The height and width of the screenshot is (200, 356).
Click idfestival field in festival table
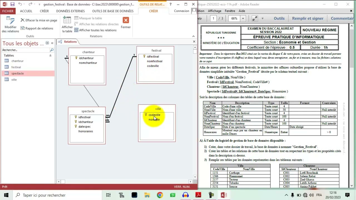(x=153, y=56)
